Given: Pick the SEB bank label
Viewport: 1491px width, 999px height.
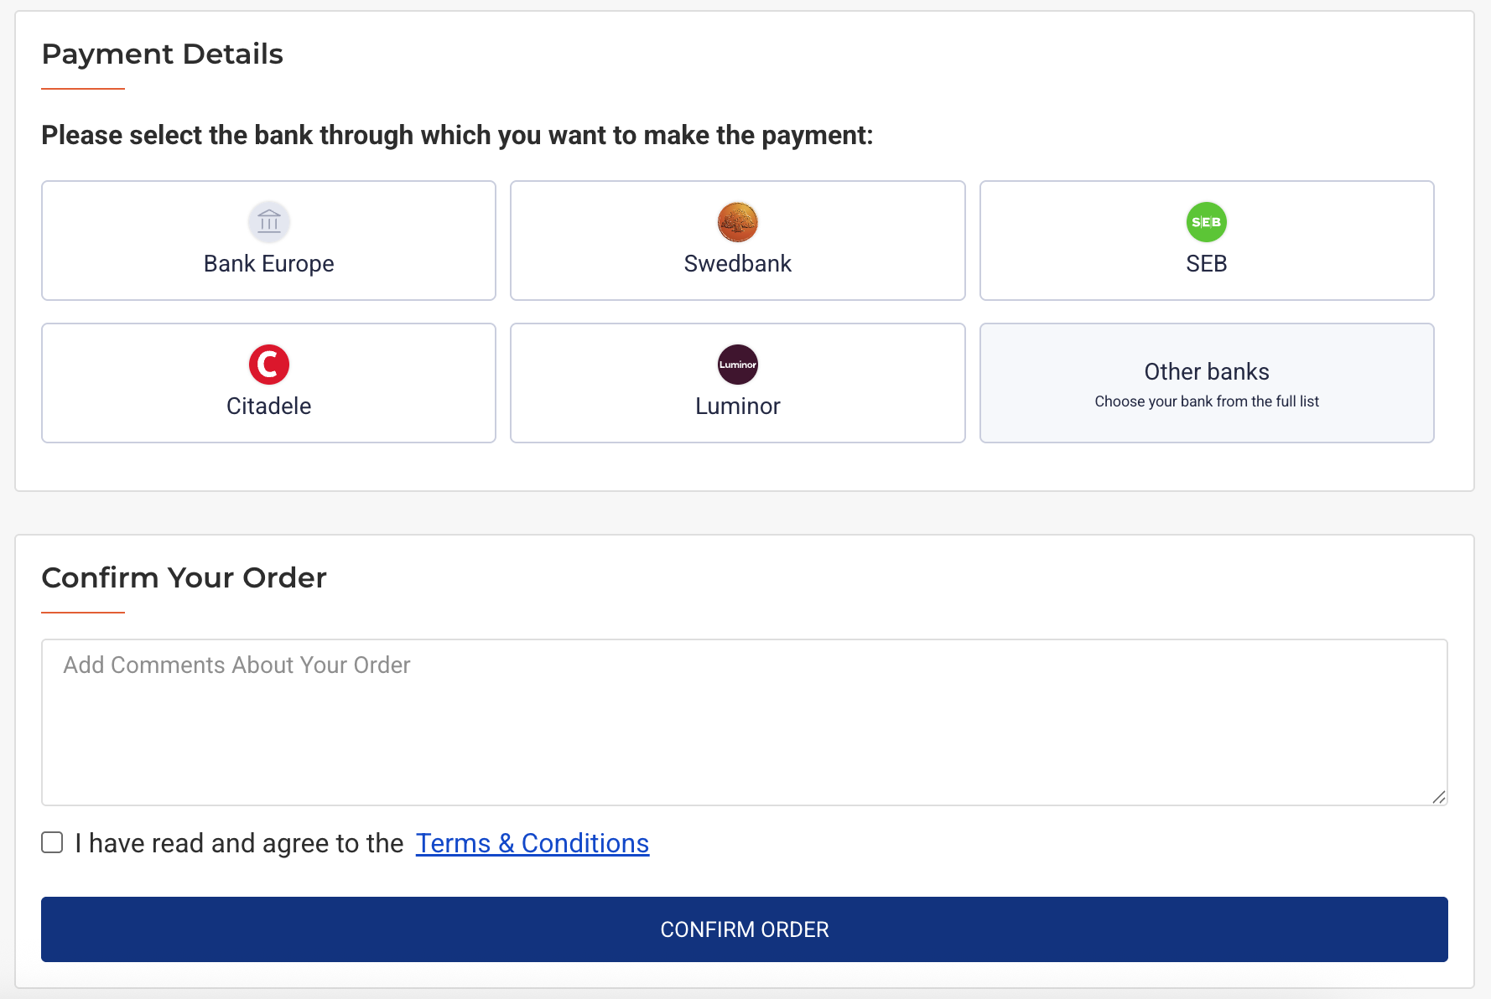Looking at the screenshot, I should (x=1207, y=264).
